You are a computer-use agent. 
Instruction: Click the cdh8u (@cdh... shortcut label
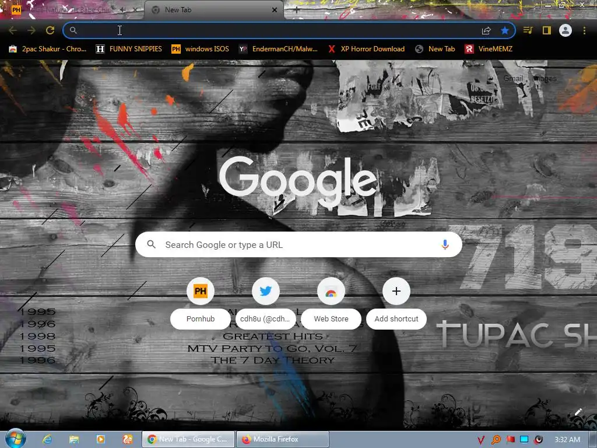click(265, 319)
